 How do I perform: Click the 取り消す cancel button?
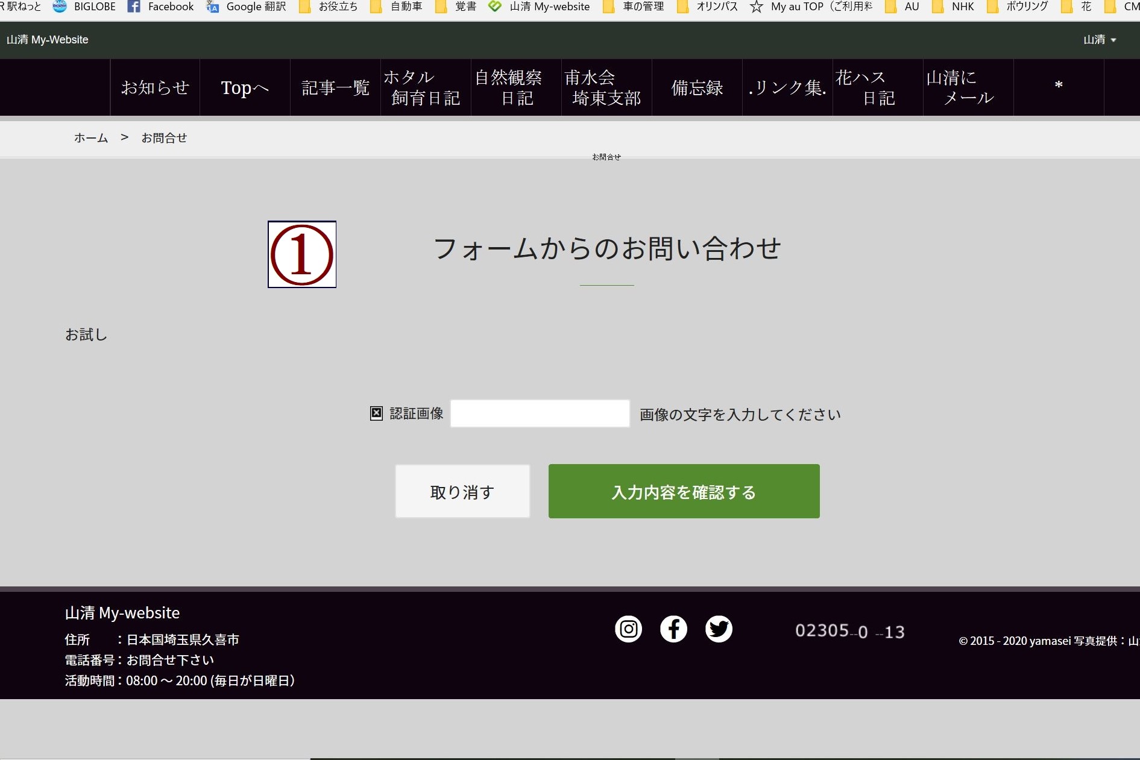(x=462, y=491)
